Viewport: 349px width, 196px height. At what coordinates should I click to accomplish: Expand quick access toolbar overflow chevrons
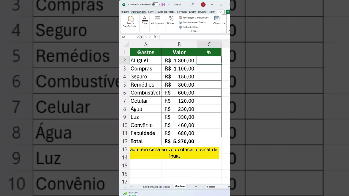tap(169, 5)
